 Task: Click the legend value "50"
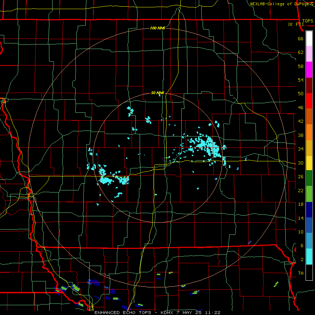301,94
